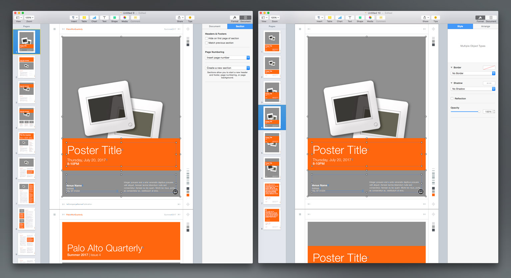Check Match previous section option
511x278 pixels.
click(x=207, y=43)
